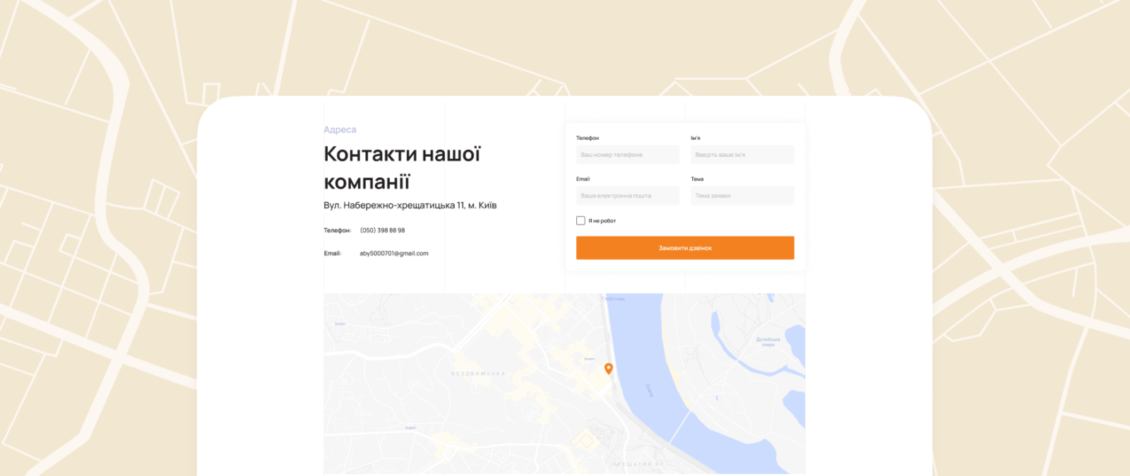Select the "Ваша електронна пошта" input
The image size is (1130, 476).
(x=627, y=196)
